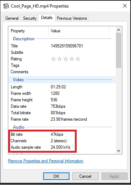The image size is (131, 185).
Task: Click the Channels label
Action: 18,141
